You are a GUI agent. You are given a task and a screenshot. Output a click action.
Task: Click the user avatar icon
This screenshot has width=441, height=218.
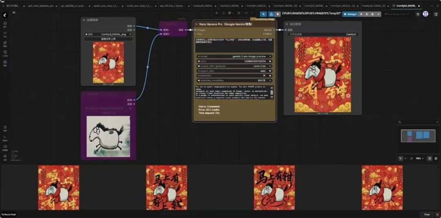[425, 14]
